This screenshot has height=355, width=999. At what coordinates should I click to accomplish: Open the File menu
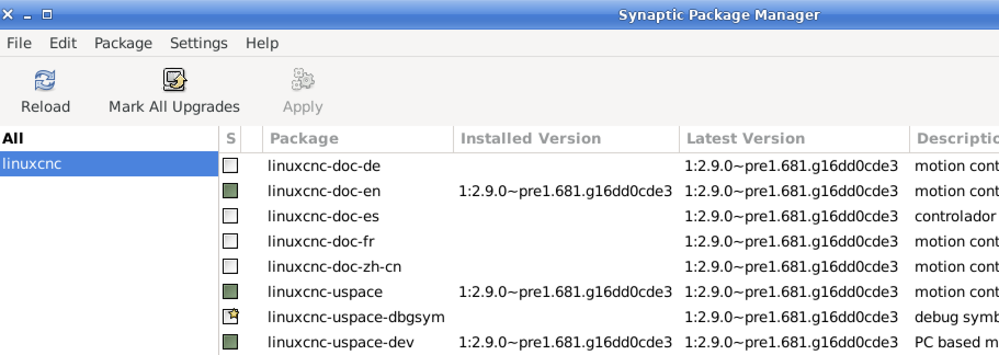coord(19,43)
